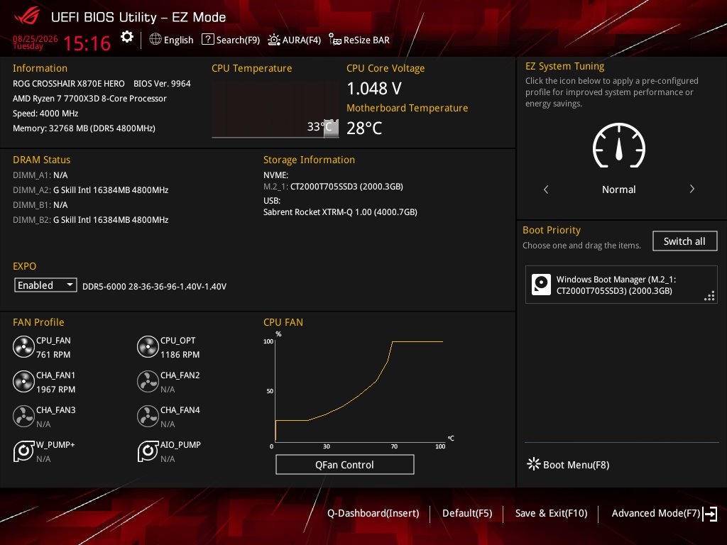The height and width of the screenshot is (545, 727).
Task: Switch to previous EZ tuning profile arrow
Action: click(x=546, y=189)
